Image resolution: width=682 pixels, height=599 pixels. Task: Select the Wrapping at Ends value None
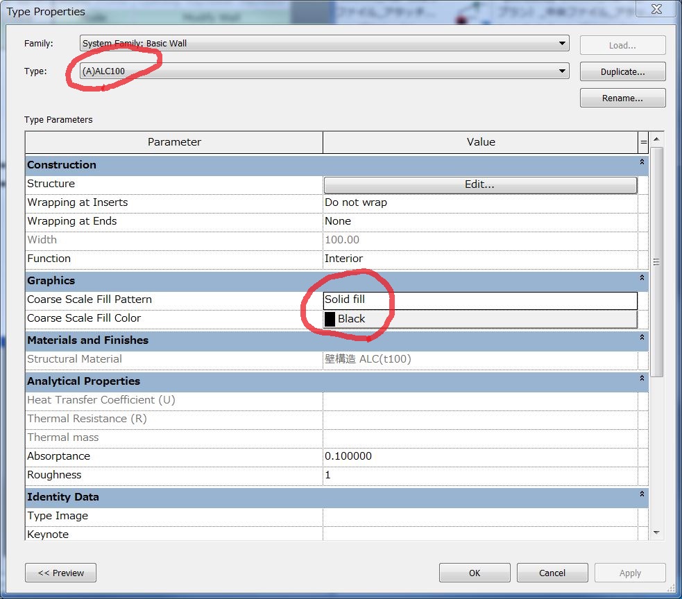480,220
